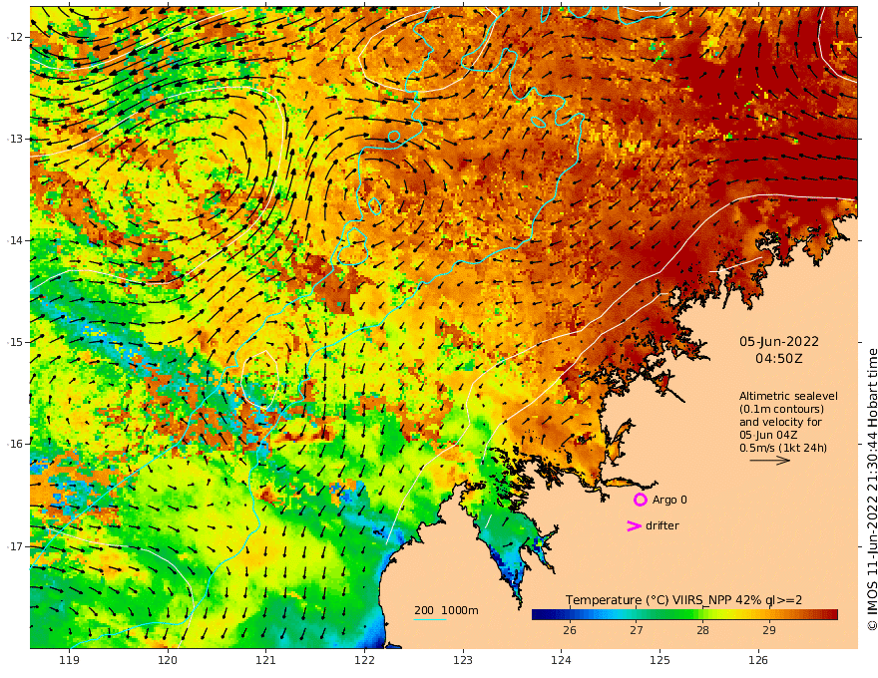Click the Temperature VIIRS_NPP colorbar title
878x678 pixels.
683,600
